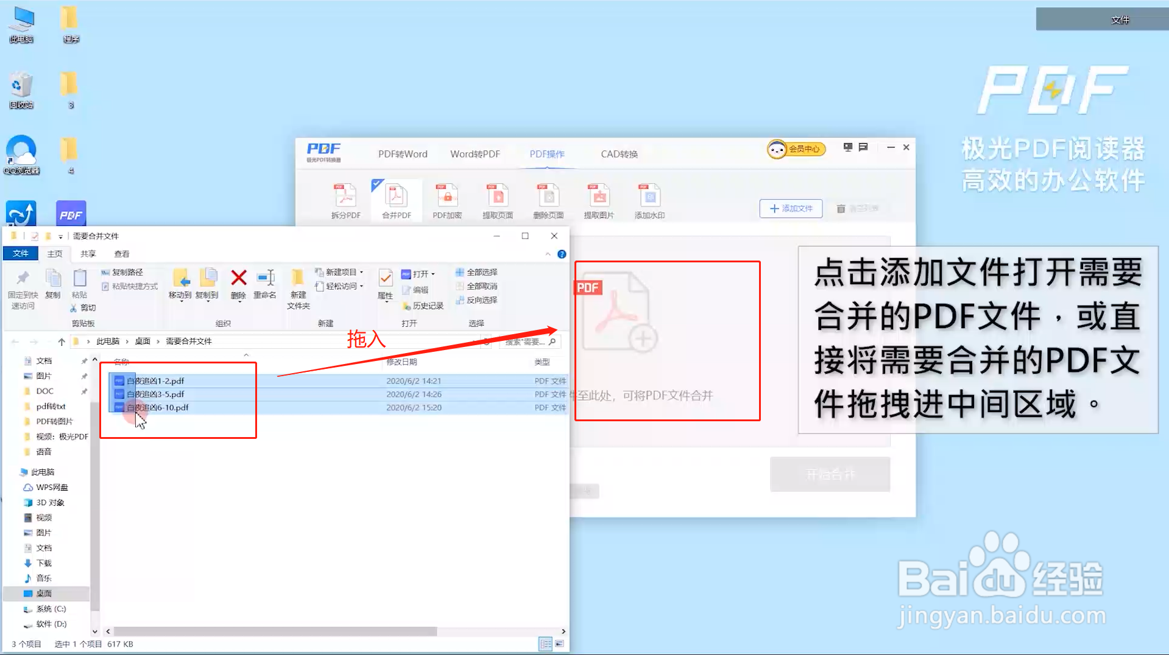Switch to Word转PDF tab

point(475,154)
